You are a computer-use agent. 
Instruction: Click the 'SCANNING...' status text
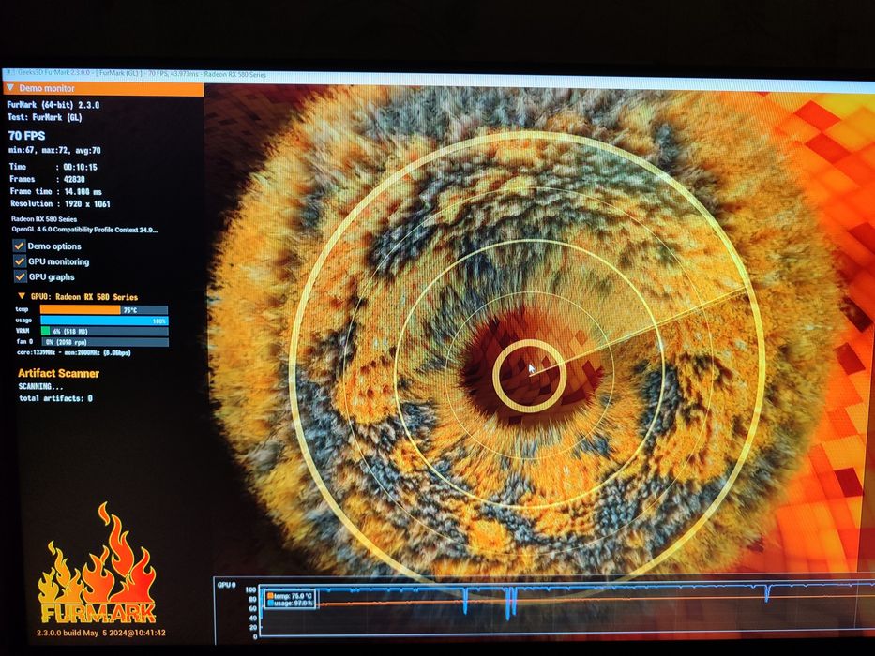click(x=40, y=386)
